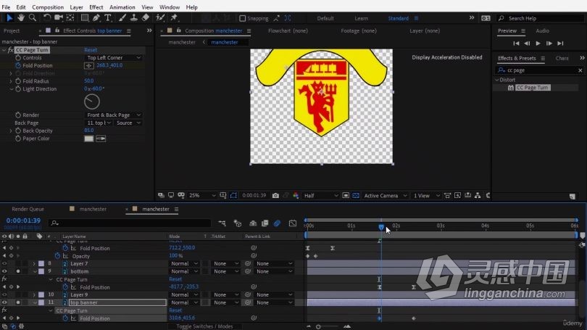The width and height of the screenshot is (587, 330).
Task: Jump to first frame in Preview
Action: click(516, 44)
